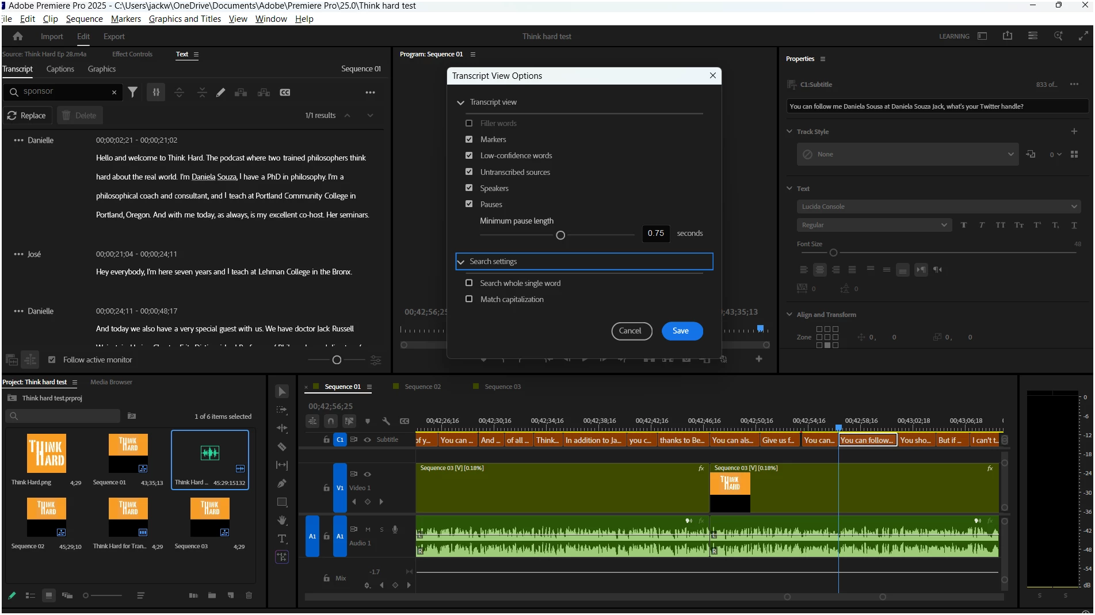This screenshot has height=615, width=1095.
Task: Select the Ripple Edit tool
Action: click(282, 428)
